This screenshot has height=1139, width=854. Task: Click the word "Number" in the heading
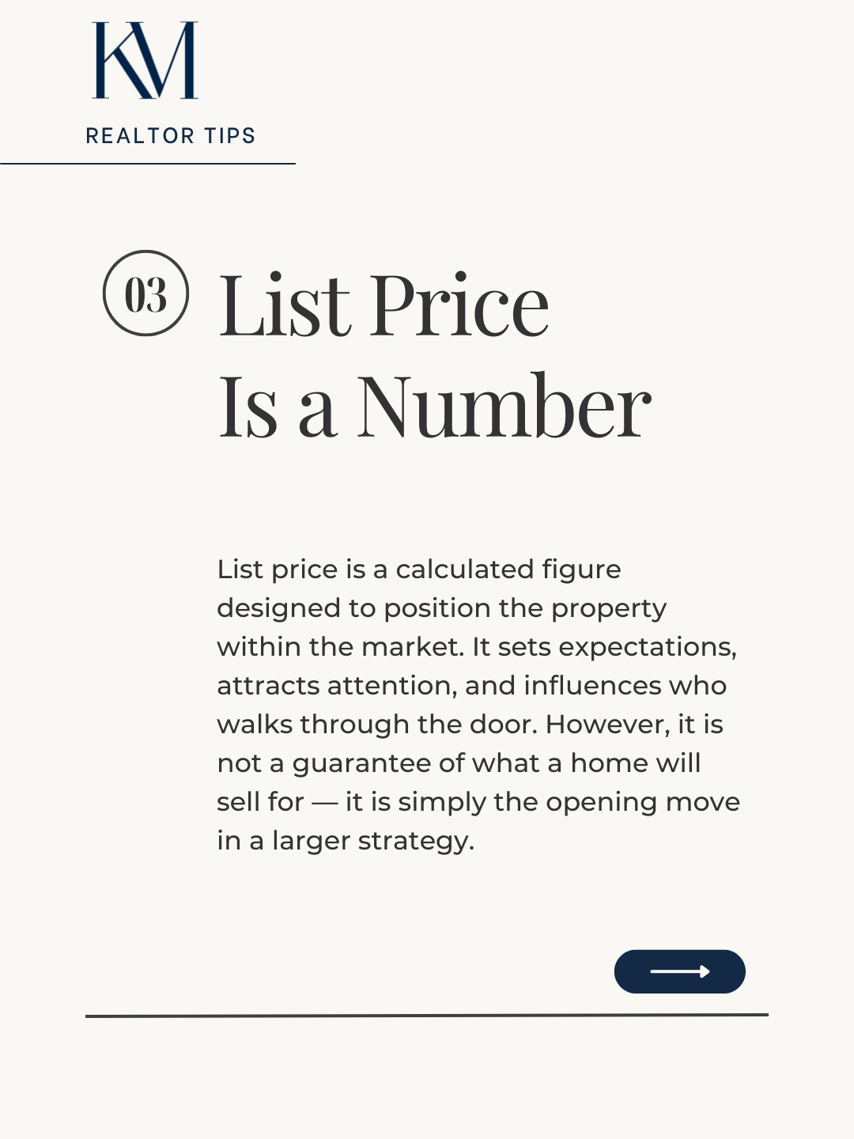504,407
